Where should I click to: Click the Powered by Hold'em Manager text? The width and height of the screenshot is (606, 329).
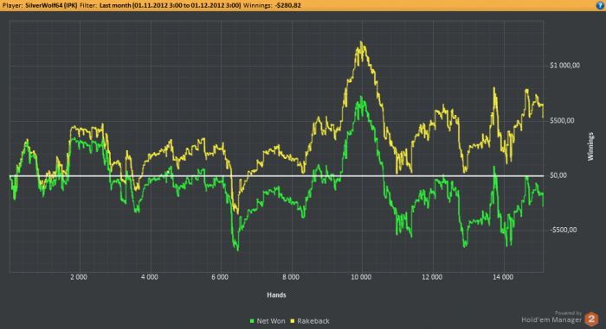coord(551,317)
